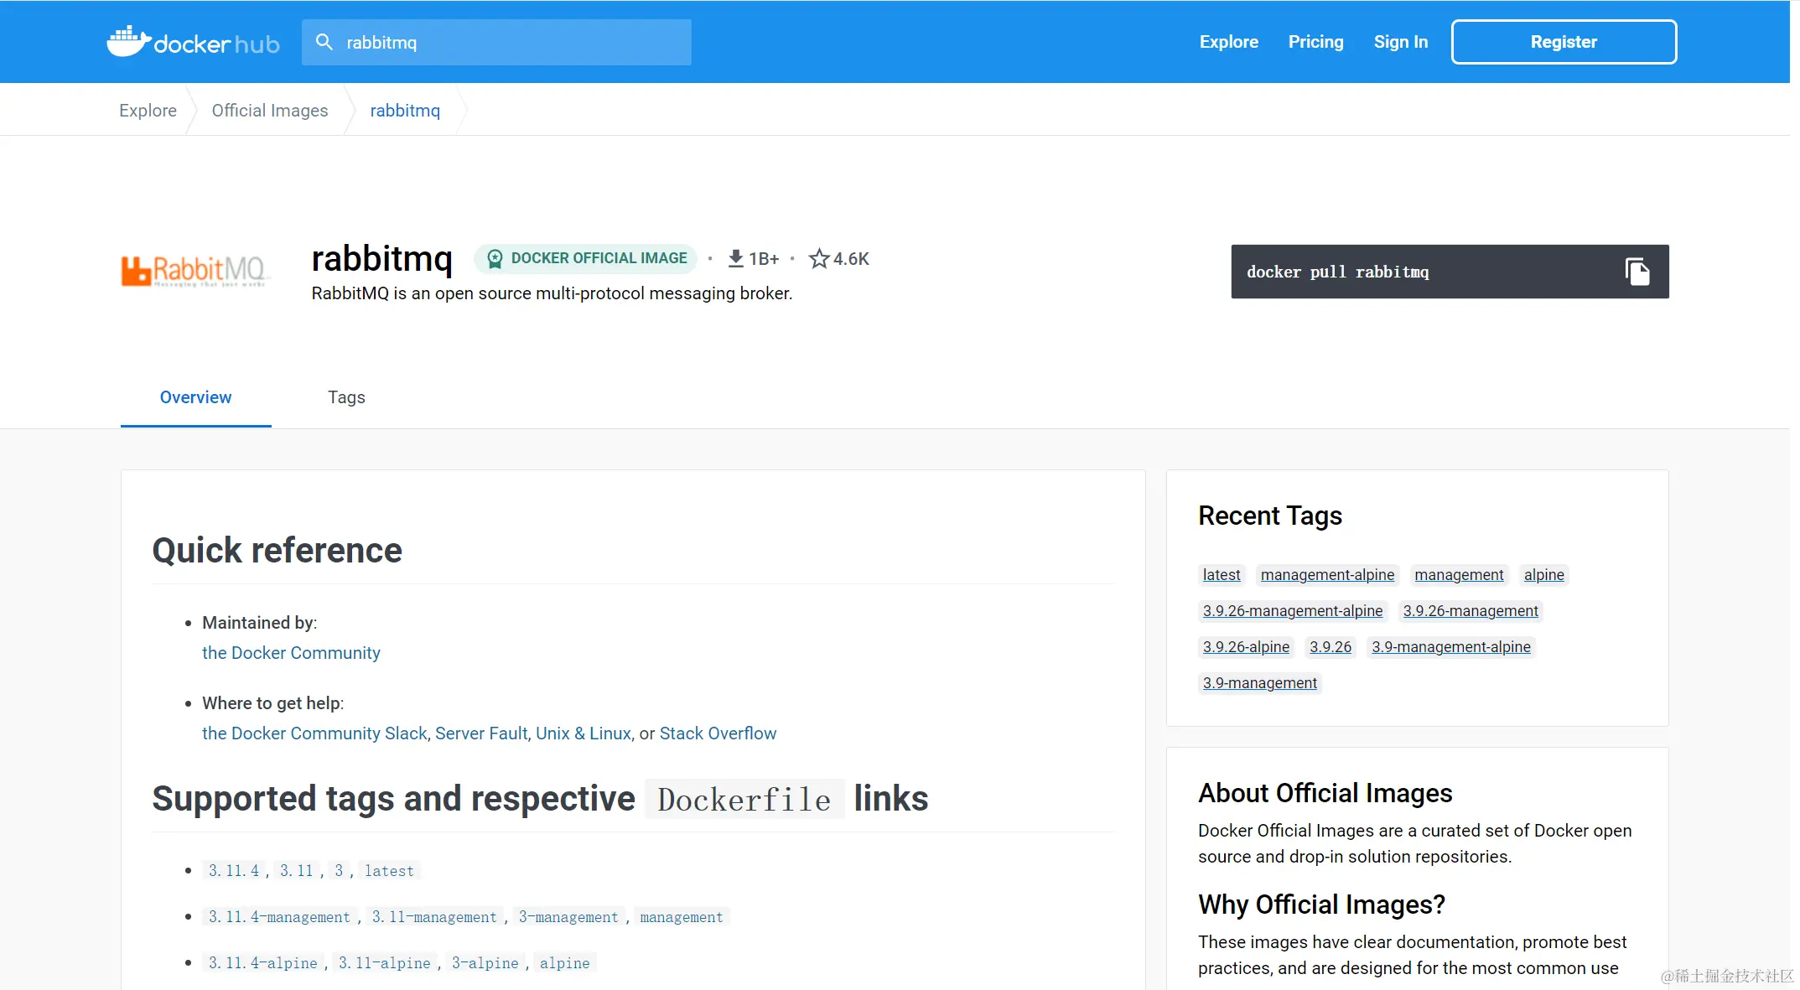Open the Docker Community link
This screenshot has width=1800, height=990.
(291, 653)
